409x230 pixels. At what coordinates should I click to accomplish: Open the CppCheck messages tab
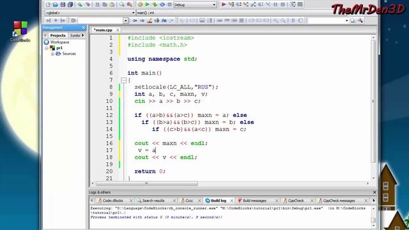pos(339,201)
